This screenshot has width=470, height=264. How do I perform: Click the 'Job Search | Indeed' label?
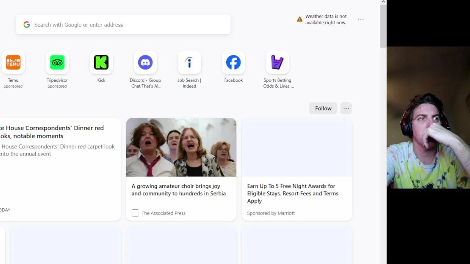click(x=189, y=83)
